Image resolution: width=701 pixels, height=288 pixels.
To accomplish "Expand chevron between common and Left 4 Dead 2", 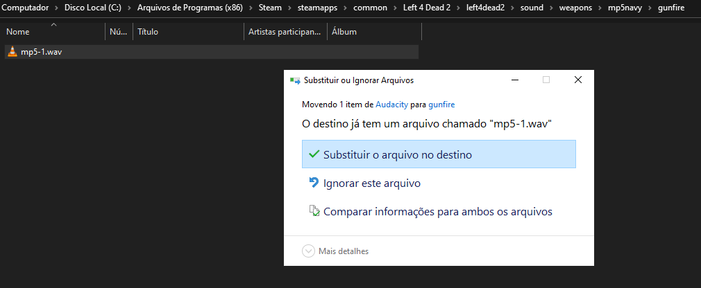I will (x=395, y=8).
